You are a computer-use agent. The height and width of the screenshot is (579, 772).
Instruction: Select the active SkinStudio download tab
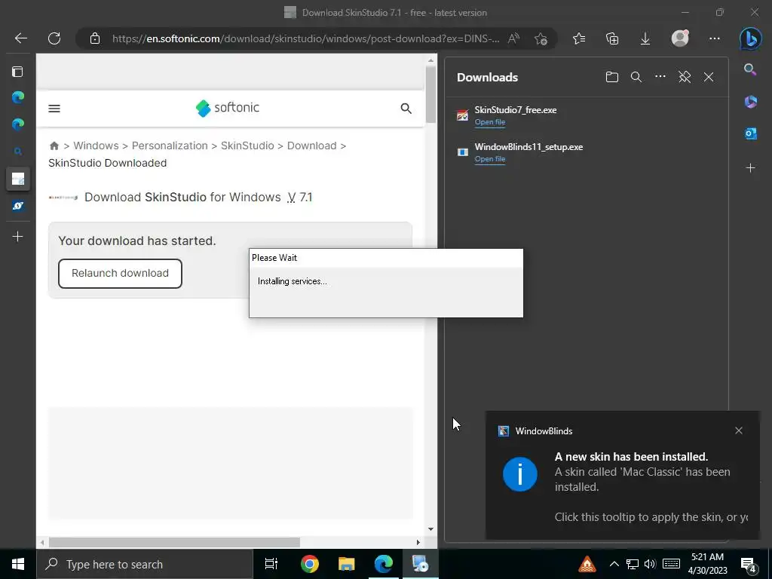[x=18, y=179]
